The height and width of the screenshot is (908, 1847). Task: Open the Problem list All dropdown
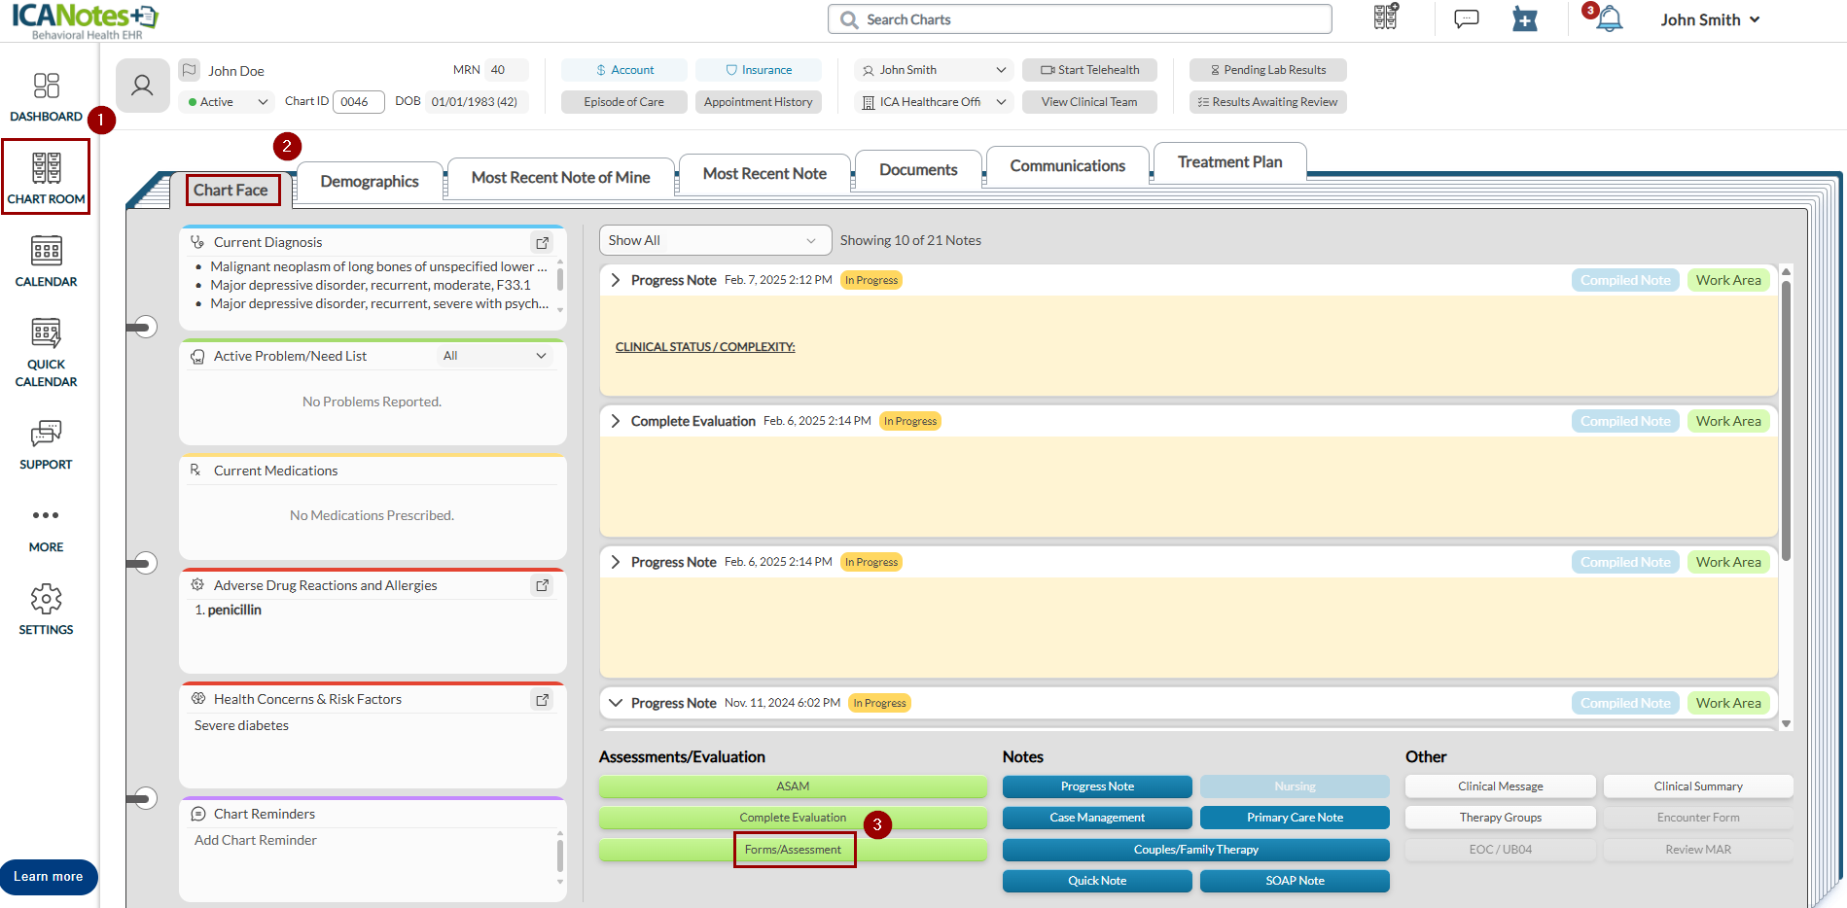pyautogui.click(x=495, y=356)
